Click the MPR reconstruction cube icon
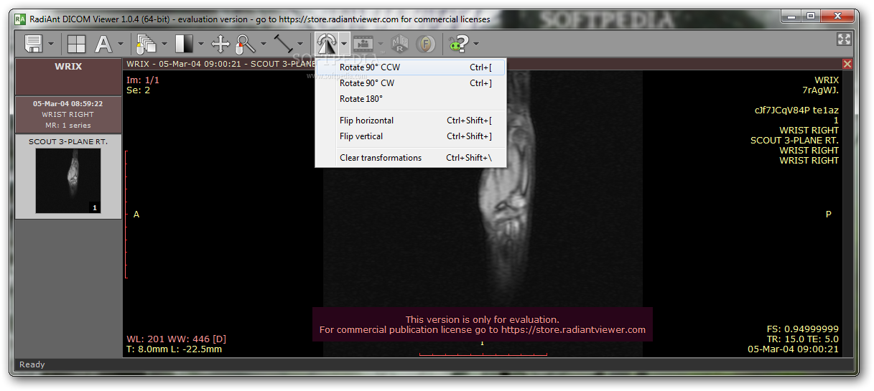874x391 pixels. tap(399, 44)
